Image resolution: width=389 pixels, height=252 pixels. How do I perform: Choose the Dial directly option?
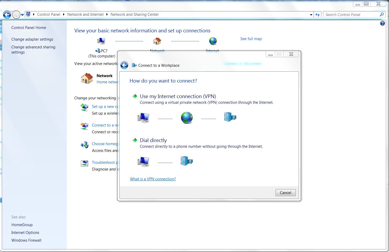153,140
